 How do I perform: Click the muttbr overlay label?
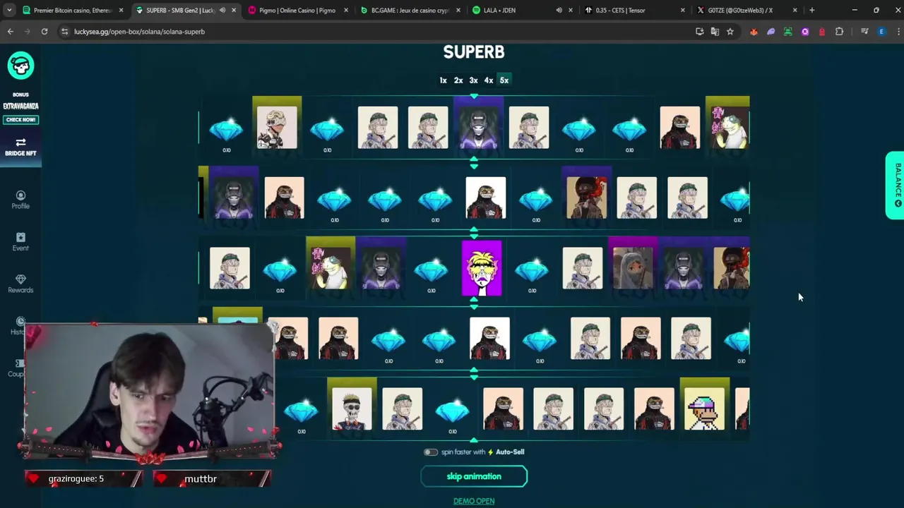(201, 479)
